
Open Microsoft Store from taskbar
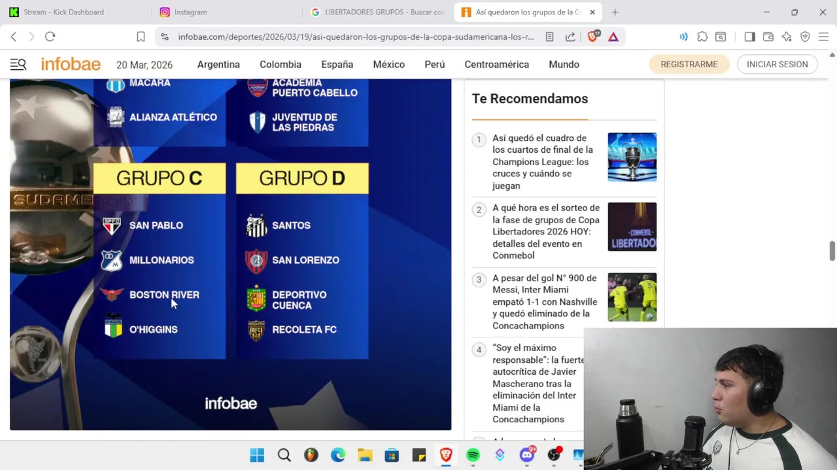coord(392,455)
